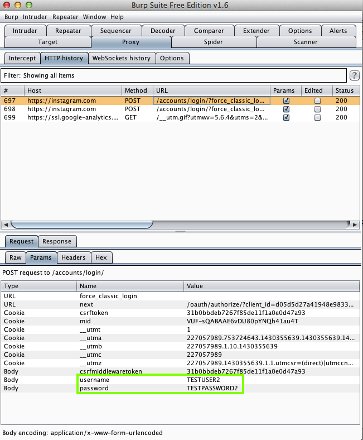Open the Intruder menu in menu bar

point(35,17)
